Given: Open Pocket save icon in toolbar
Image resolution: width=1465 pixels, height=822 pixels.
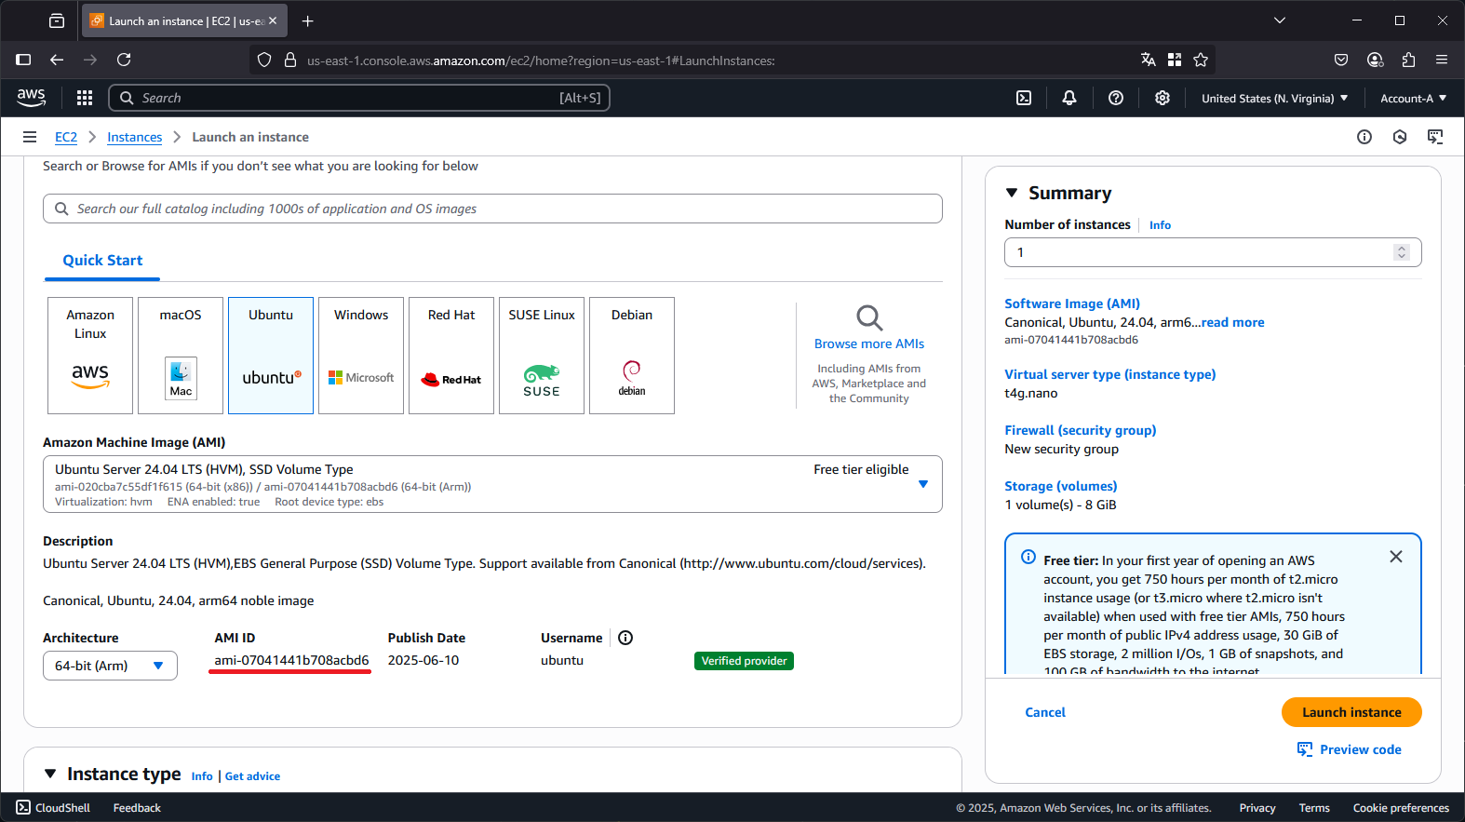Looking at the screenshot, I should pyautogui.click(x=1341, y=60).
